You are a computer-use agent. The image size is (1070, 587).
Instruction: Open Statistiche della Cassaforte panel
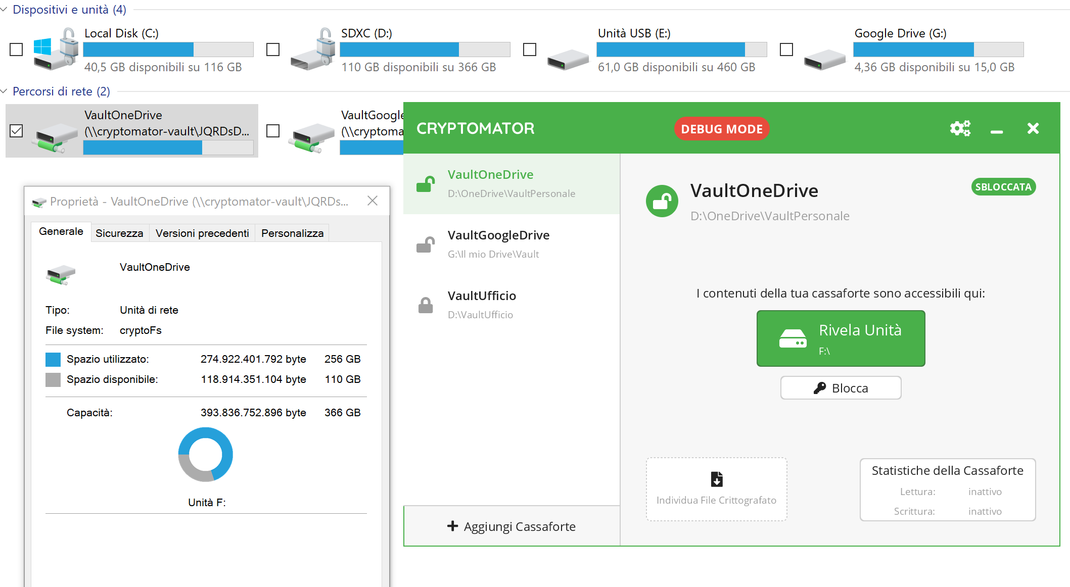948,490
